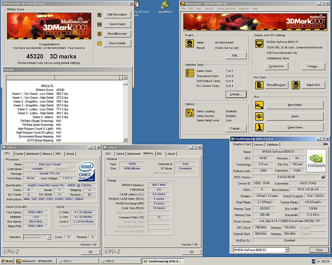Click the Core Speed 4500.4 MHz field
The width and height of the screenshot is (332, 265).
click(x=36, y=212)
